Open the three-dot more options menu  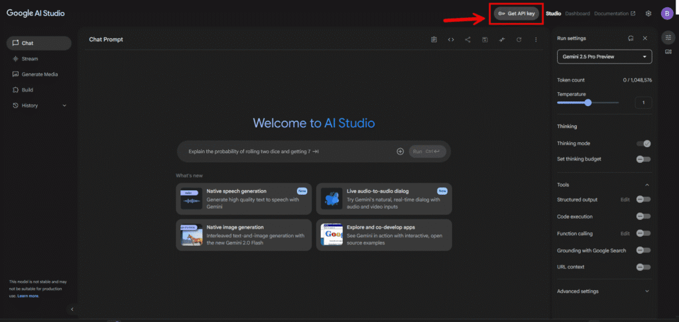click(x=536, y=40)
